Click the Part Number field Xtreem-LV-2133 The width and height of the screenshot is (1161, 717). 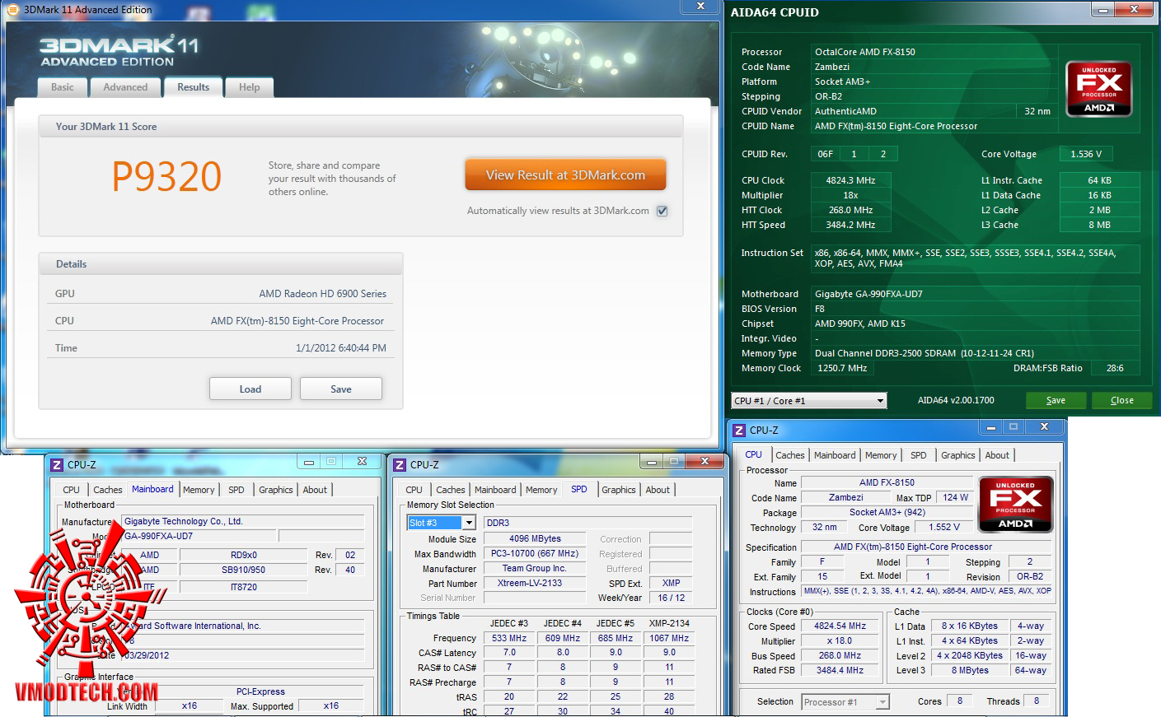click(x=535, y=584)
